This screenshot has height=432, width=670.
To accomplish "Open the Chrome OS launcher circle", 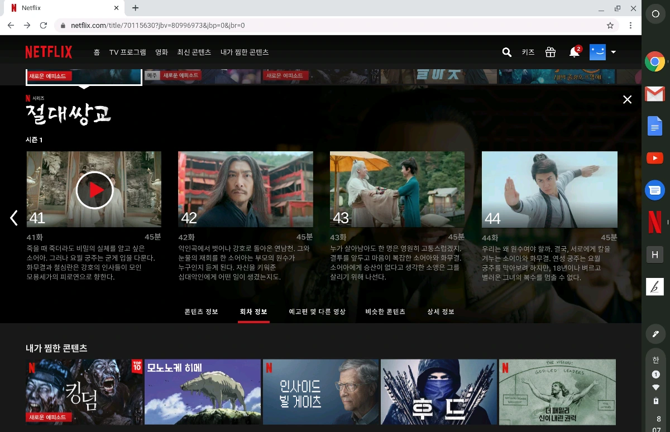I will tap(655, 15).
